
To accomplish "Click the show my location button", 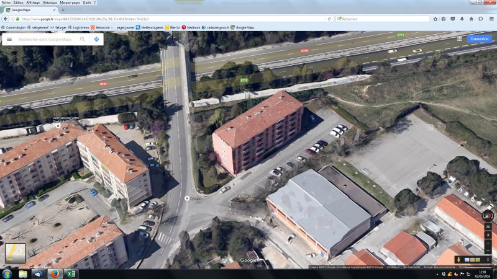I will [488, 236].
